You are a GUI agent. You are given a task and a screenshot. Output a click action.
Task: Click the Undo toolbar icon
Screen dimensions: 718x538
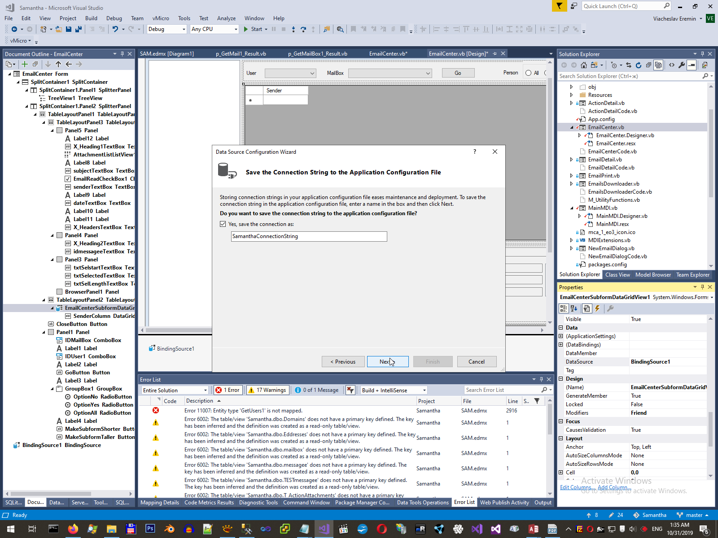(x=115, y=29)
